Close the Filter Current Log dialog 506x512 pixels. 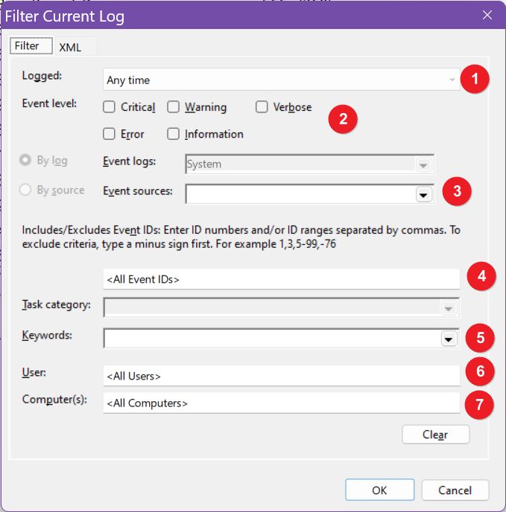pos(487,15)
